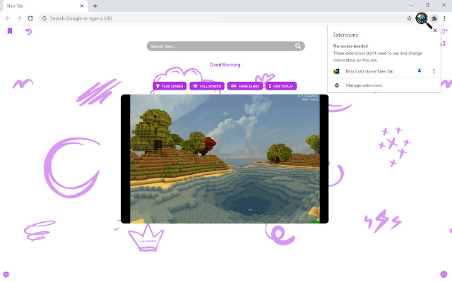The width and height of the screenshot is (452, 282).
Task: Unpin Mini Craft Game New Tab extension
Action: click(x=420, y=71)
